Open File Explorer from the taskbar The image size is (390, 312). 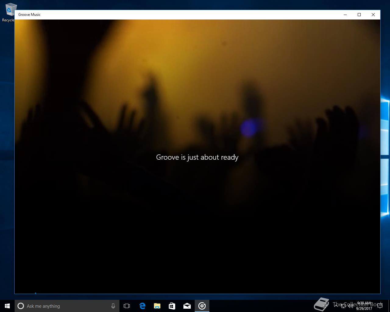click(157, 306)
